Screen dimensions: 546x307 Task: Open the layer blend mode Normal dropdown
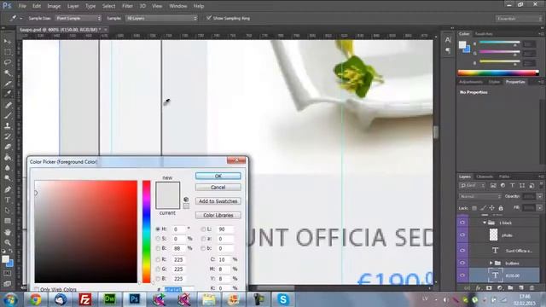(479, 197)
